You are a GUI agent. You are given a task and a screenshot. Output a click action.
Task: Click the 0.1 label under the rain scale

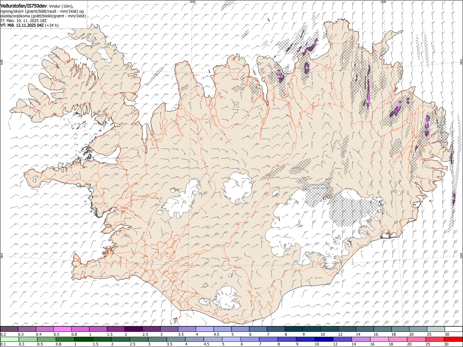pyautogui.click(x=3, y=344)
